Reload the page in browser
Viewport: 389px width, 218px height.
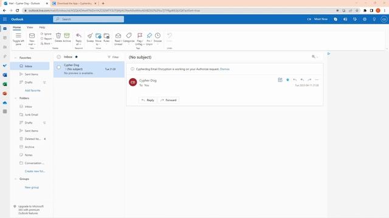click(18, 10)
